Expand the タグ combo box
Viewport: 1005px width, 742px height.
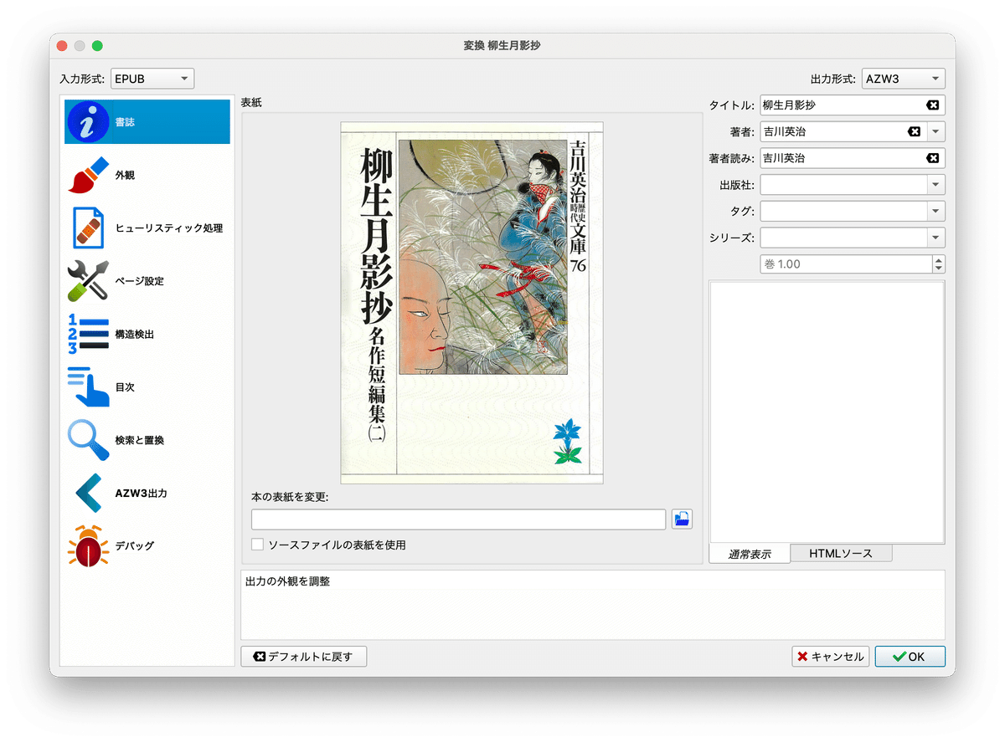(935, 211)
